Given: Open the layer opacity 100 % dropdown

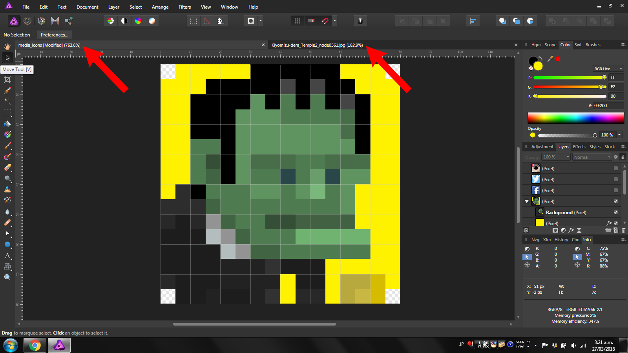Looking at the screenshot, I should pos(556,157).
